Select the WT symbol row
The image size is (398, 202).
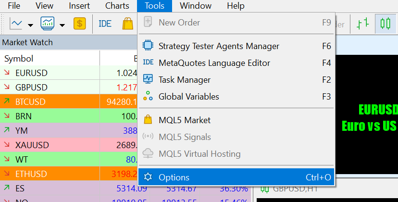click(69, 159)
